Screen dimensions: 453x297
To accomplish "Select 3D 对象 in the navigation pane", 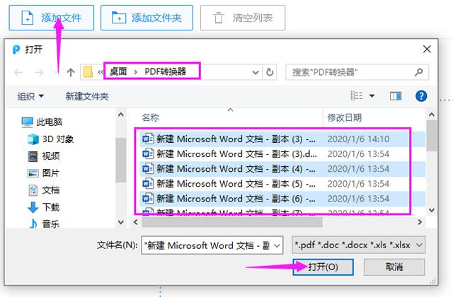I will tap(50, 139).
